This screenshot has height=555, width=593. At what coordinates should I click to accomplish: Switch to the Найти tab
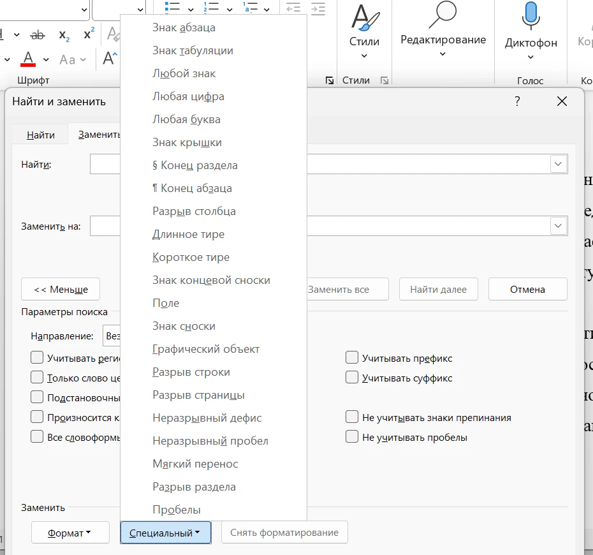point(40,135)
